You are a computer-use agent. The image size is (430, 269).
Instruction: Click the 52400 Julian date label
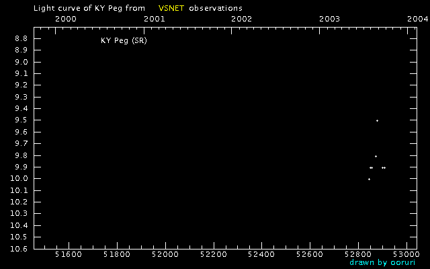coord(261,254)
